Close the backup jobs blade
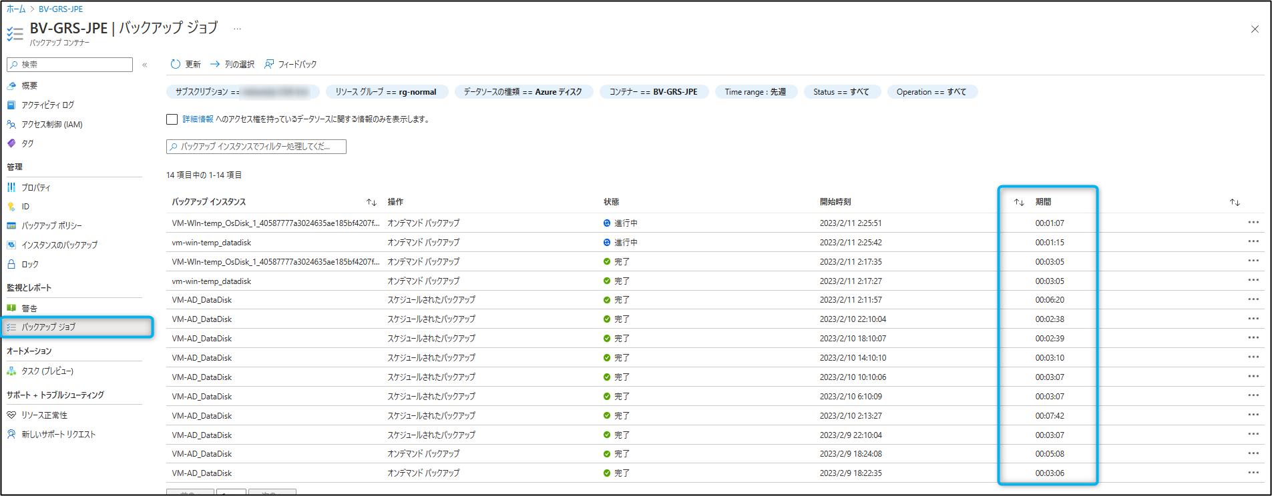Viewport: 1272px width, 496px height. [1255, 29]
